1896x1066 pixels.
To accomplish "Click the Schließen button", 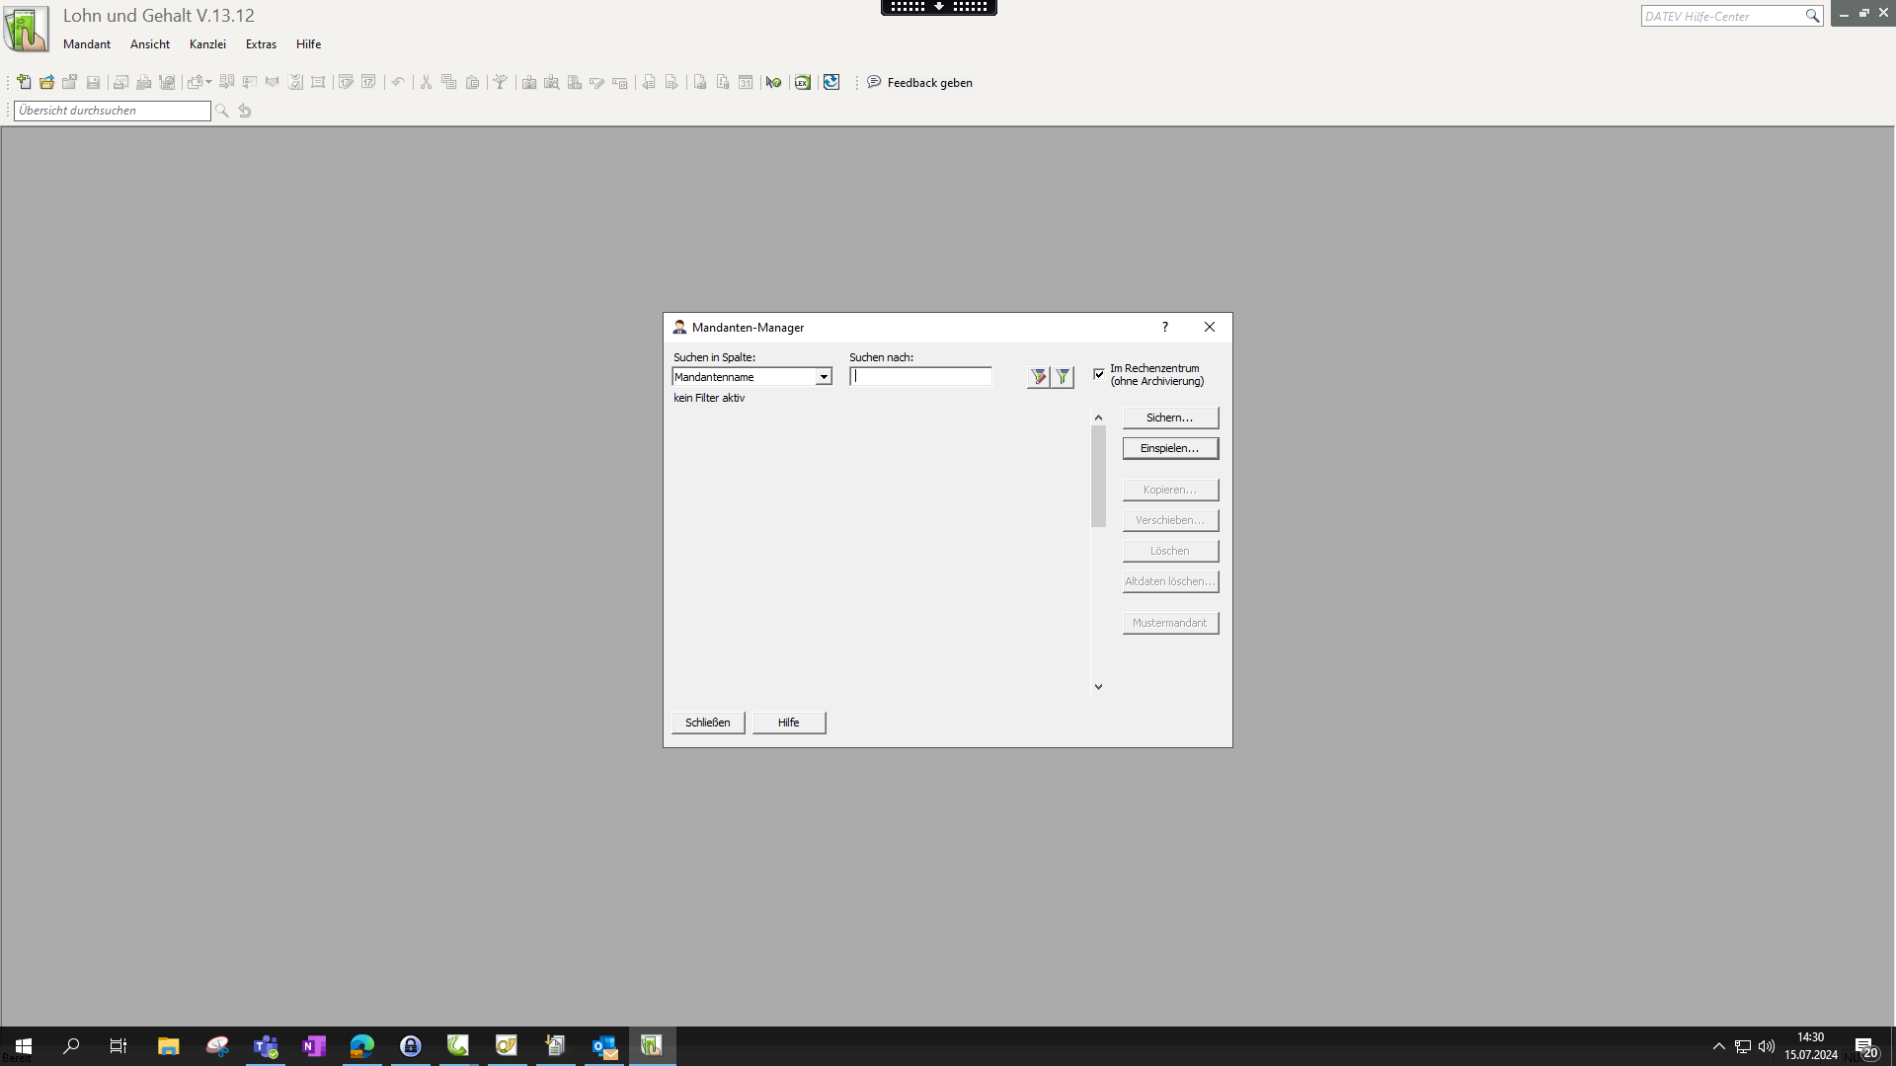I will [708, 723].
